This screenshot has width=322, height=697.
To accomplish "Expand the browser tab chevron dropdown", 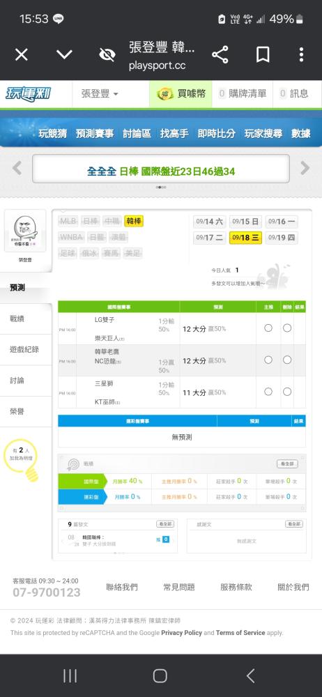I will pos(65,54).
